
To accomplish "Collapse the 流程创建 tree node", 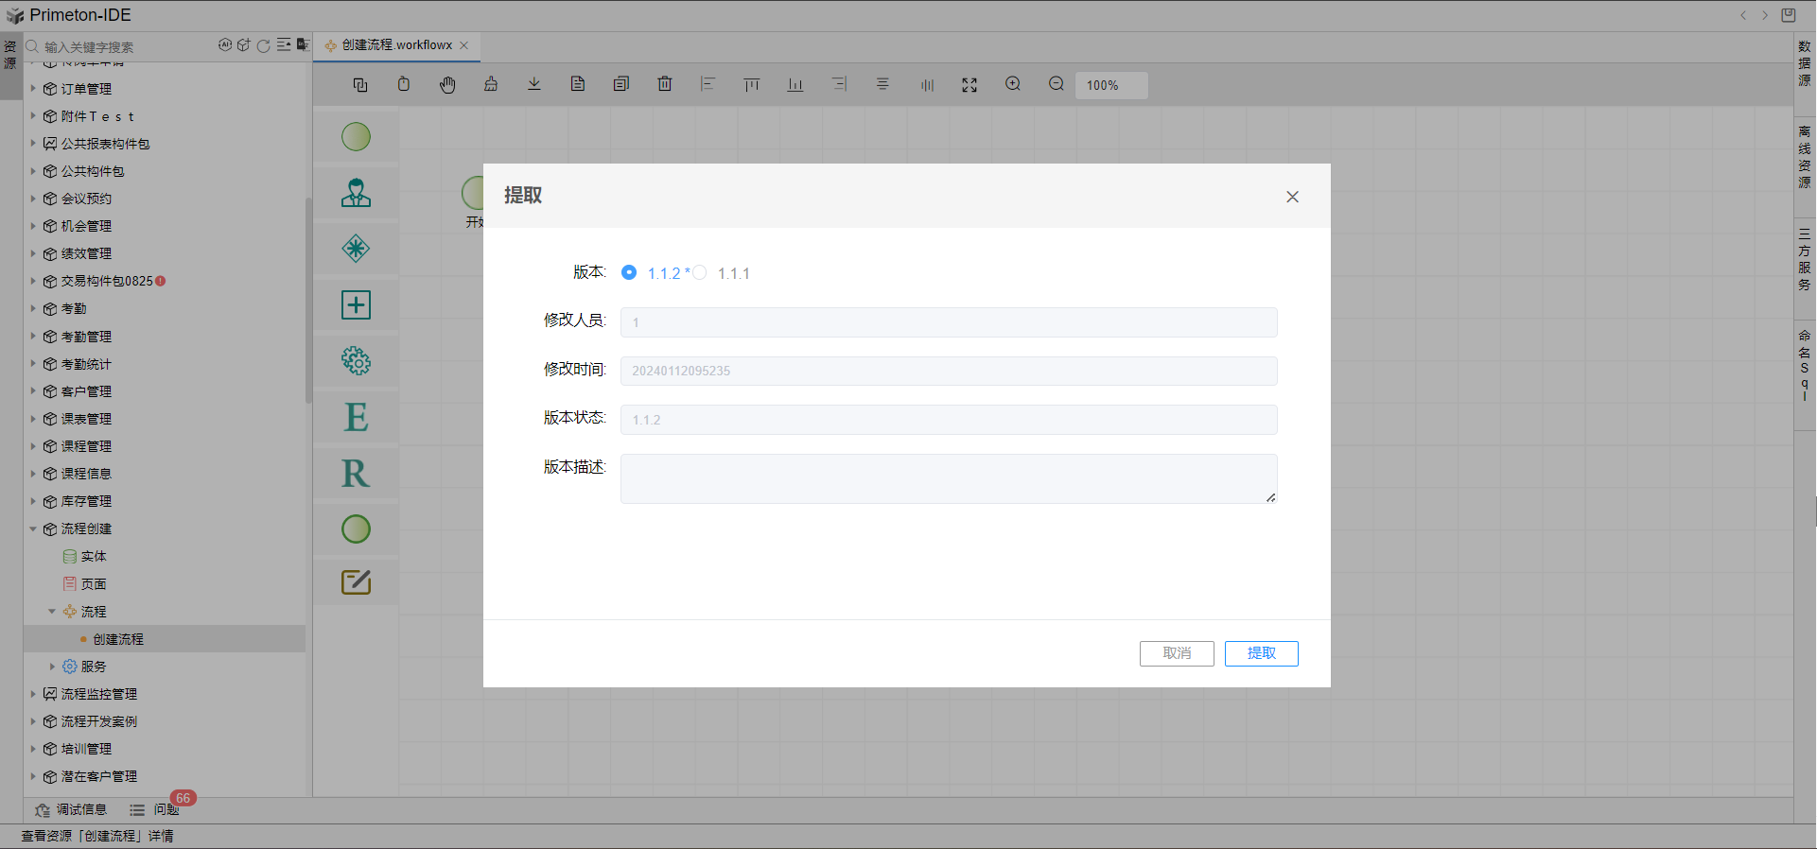I will click(x=33, y=529).
